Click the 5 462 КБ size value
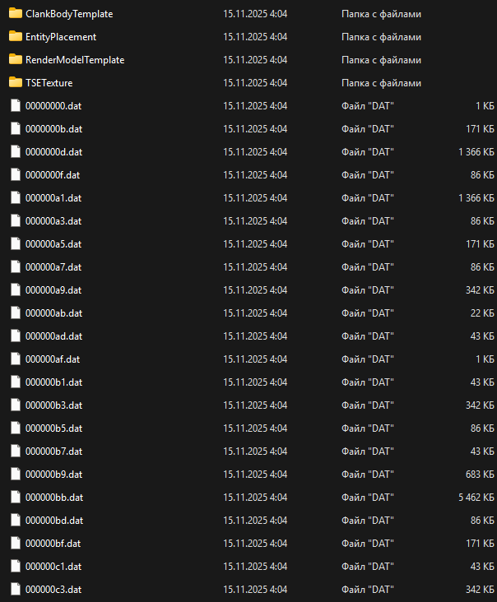 [476, 498]
